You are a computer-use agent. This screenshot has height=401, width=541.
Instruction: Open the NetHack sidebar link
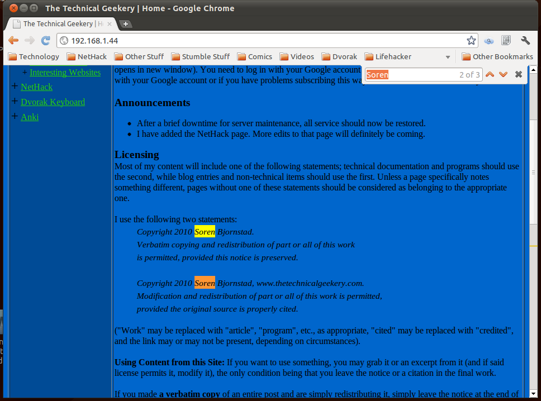(36, 87)
